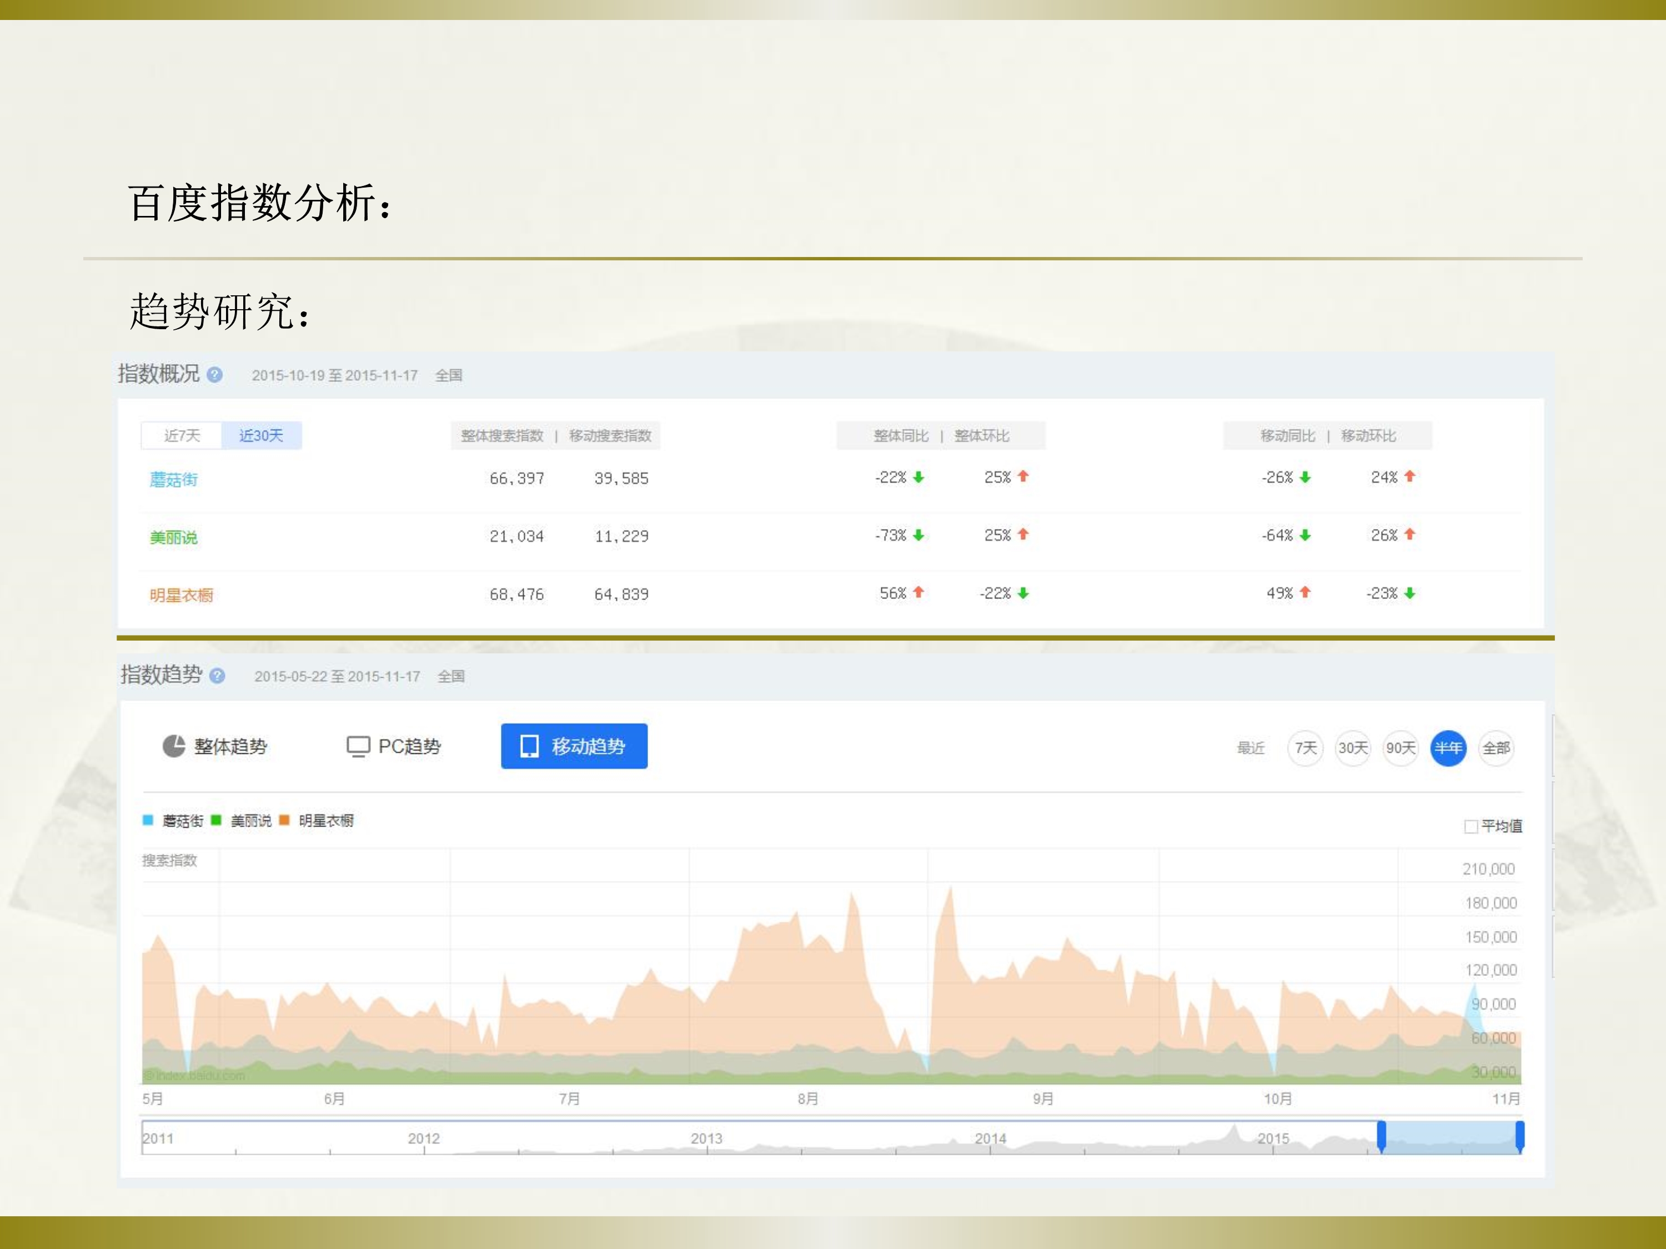Click the left timeline range handle
Viewport: 1666px width, 1249px height.
tap(1381, 1136)
